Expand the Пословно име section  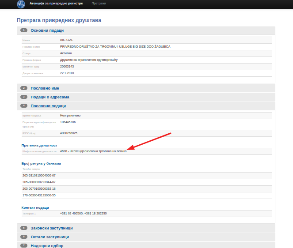[45, 88]
